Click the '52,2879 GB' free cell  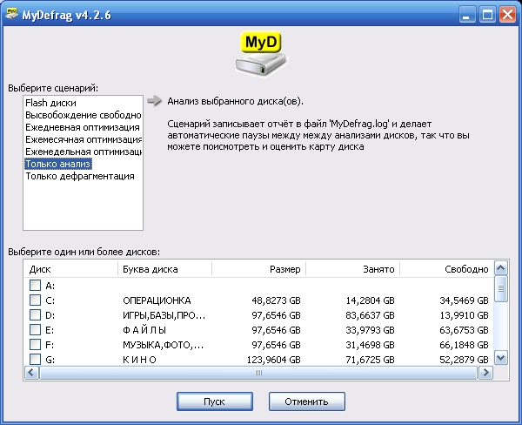tap(464, 360)
